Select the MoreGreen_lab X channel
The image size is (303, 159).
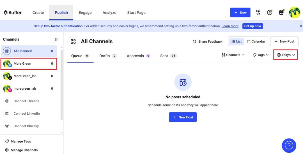29,76
